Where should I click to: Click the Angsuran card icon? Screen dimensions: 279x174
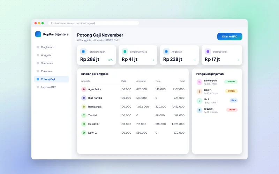pyautogui.click(x=166, y=52)
